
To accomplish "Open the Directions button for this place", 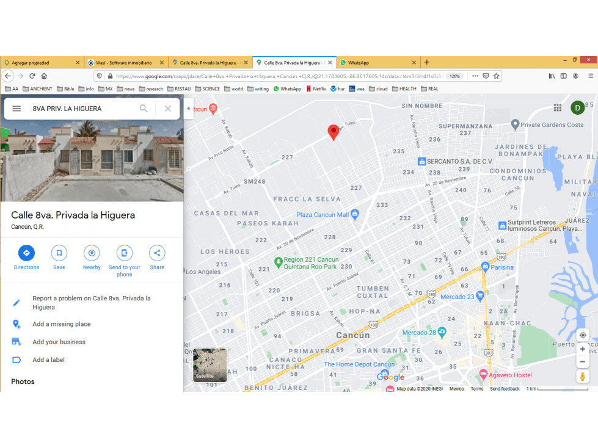I will pos(26,253).
